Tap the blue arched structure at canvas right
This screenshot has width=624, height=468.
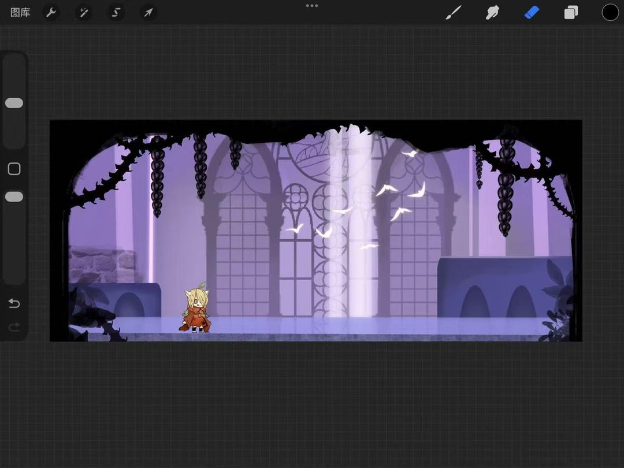497,287
